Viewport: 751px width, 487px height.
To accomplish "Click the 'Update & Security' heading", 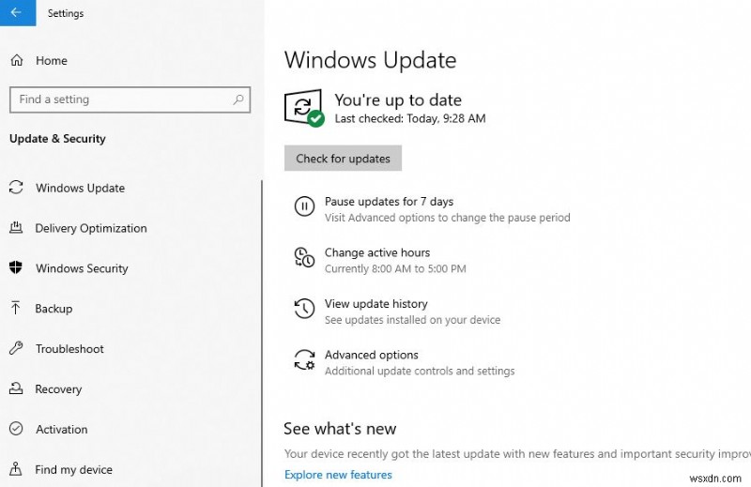I will pos(57,139).
